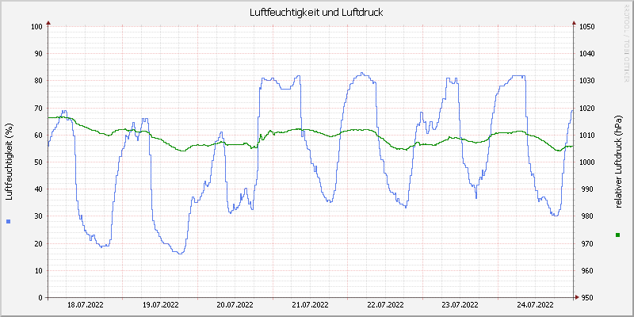Click the 20 humidity axis value

coord(38,243)
